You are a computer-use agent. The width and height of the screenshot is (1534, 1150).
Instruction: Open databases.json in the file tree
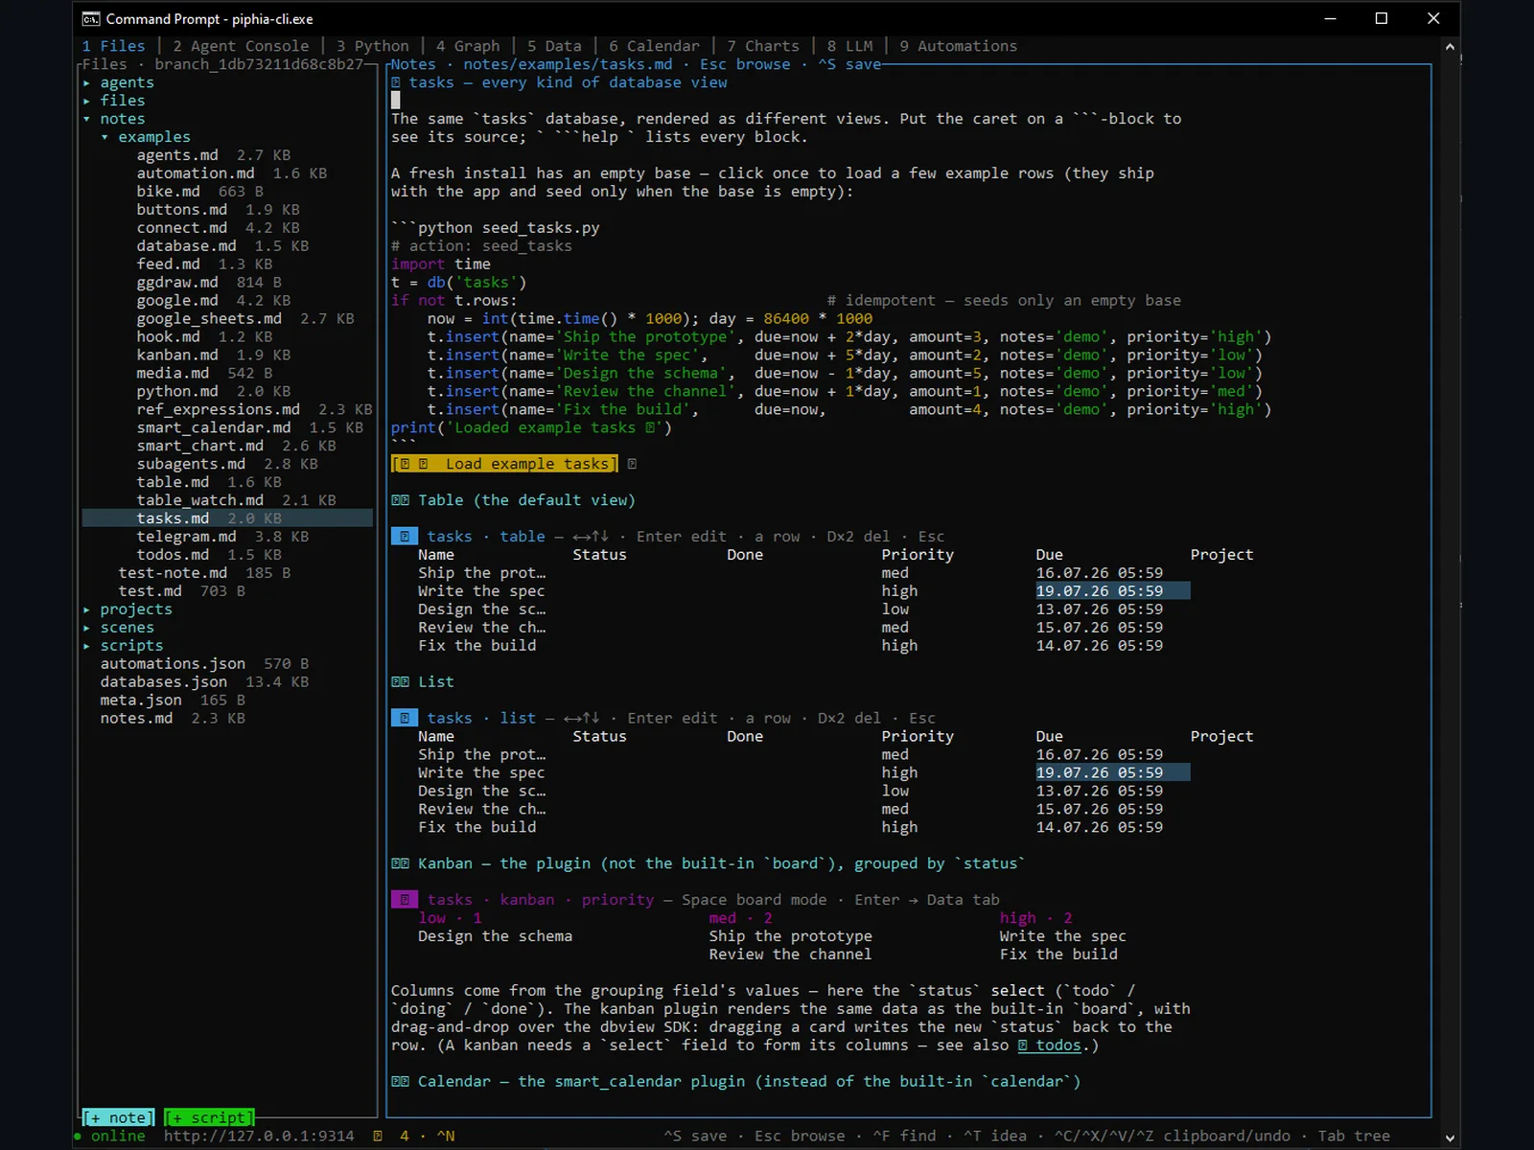click(164, 682)
